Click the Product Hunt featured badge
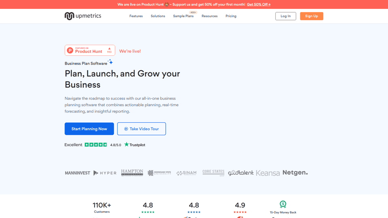 tap(90, 50)
